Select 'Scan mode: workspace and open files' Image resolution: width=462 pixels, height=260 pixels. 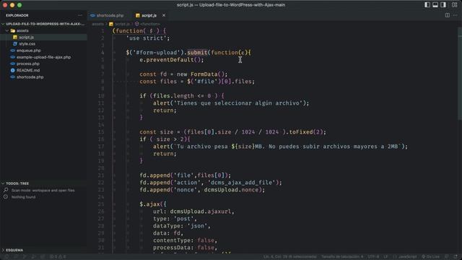coord(43,191)
